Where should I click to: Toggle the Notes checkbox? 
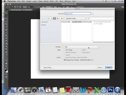coord(81,50)
